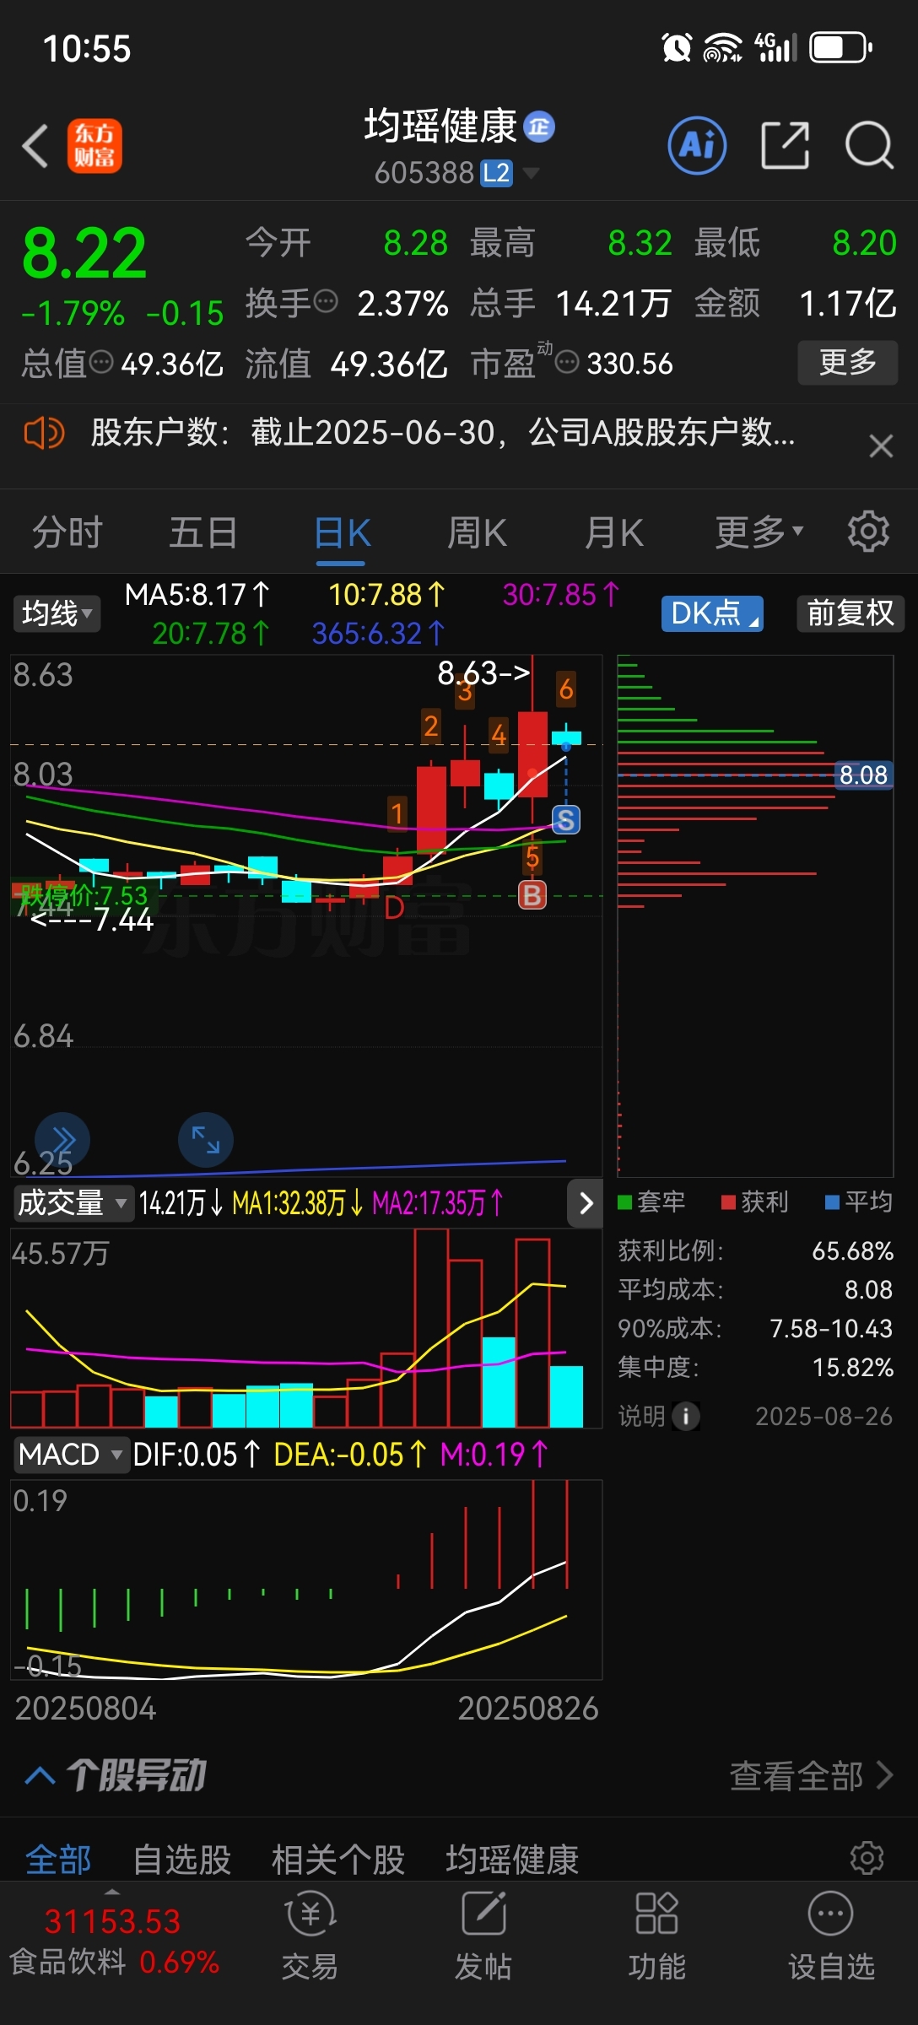
Task: Tap the L2 level badge
Action: [x=496, y=173]
